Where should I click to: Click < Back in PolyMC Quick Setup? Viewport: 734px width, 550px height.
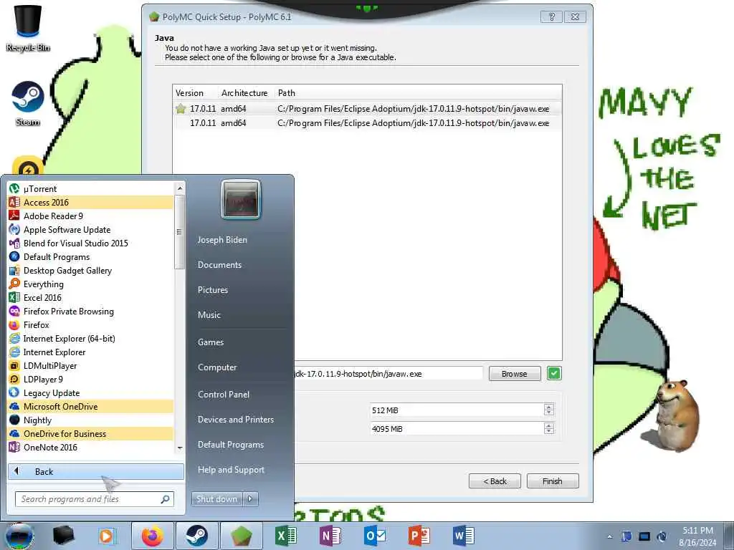coord(495,481)
